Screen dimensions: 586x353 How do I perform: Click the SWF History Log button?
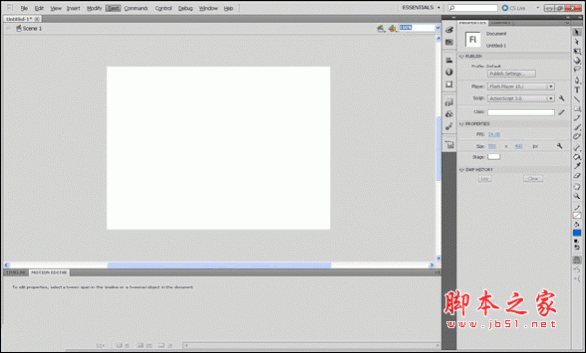[x=484, y=179]
